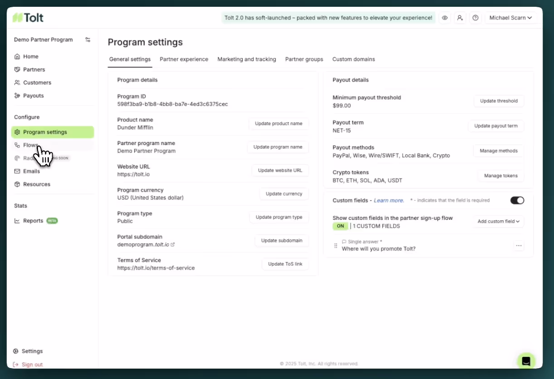This screenshot has height=379, width=554.
Task: Click Update program name button
Action: (x=278, y=147)
